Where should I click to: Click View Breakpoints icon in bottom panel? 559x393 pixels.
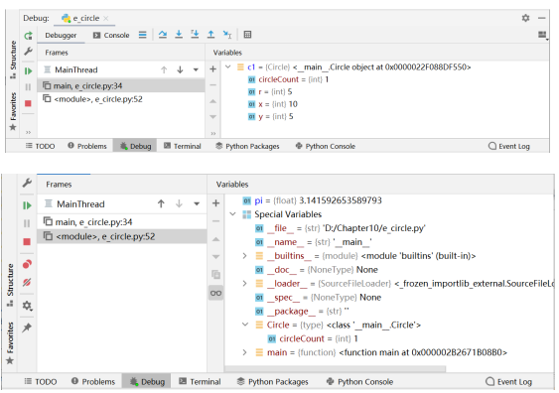(x=27, y=264)
